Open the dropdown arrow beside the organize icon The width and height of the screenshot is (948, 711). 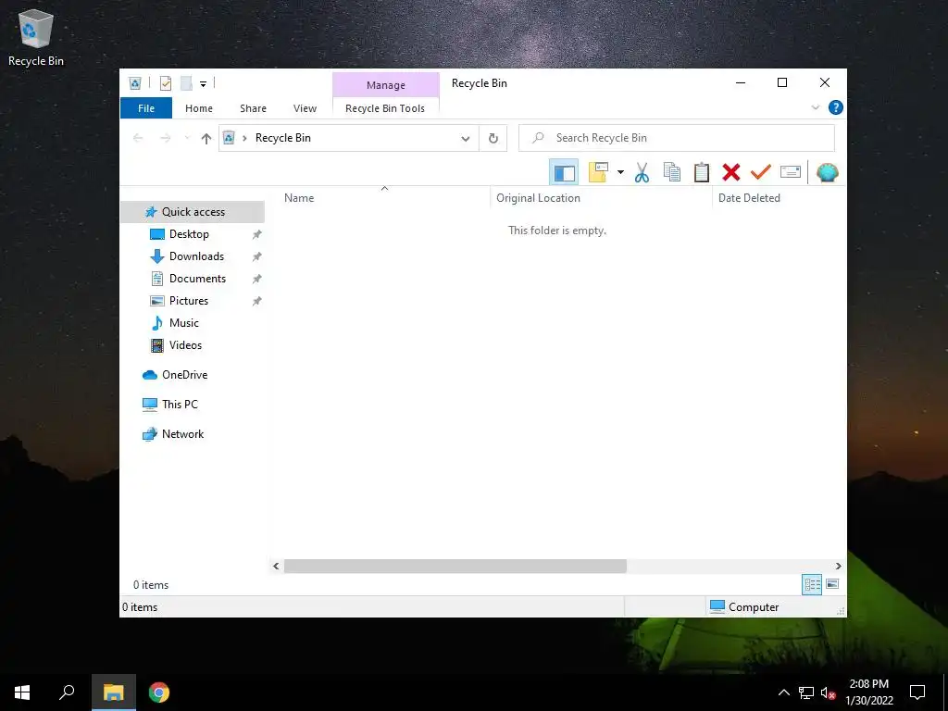620,172
